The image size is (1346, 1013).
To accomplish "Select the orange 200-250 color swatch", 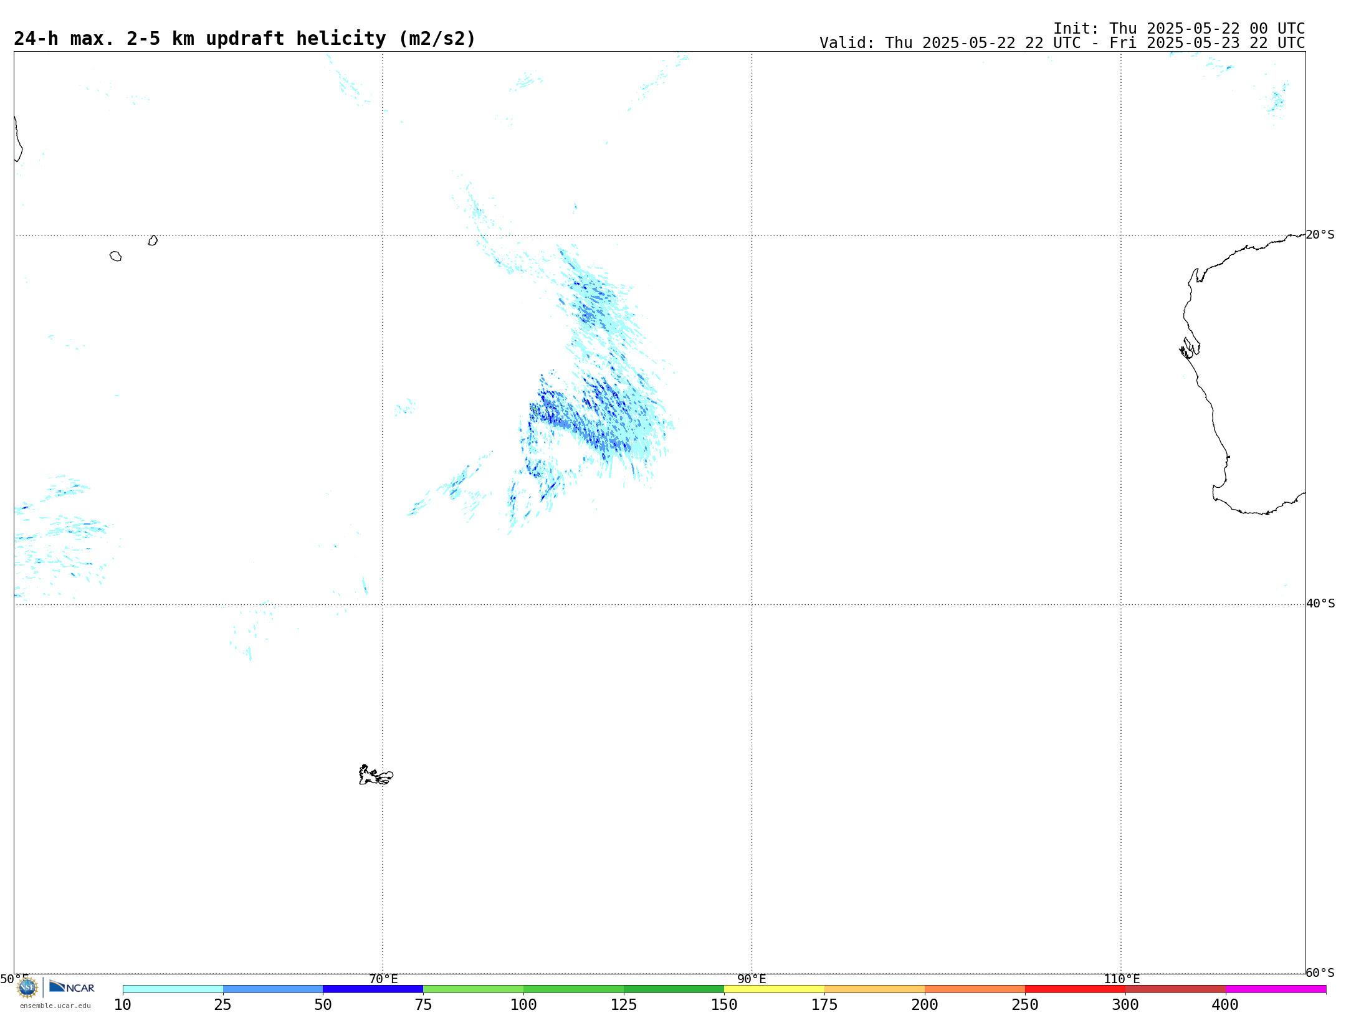I will click(x=975, y=989).
